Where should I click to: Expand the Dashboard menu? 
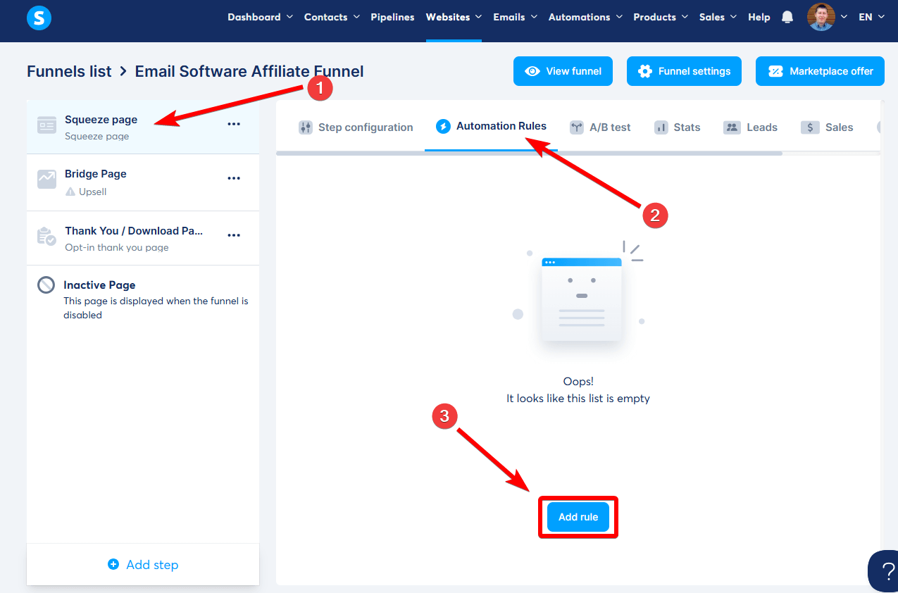click(x=260, y=17)
